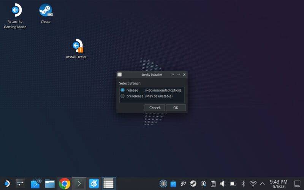Launch Google Chrome from the taskbar

(x=65, y=184)
